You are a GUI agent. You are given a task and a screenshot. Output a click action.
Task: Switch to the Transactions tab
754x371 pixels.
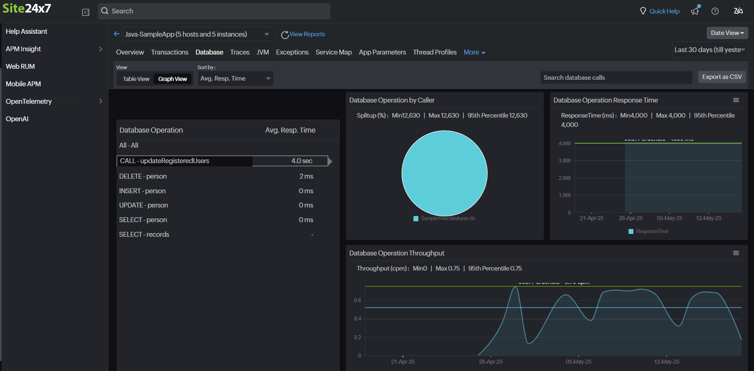point(169,52)
